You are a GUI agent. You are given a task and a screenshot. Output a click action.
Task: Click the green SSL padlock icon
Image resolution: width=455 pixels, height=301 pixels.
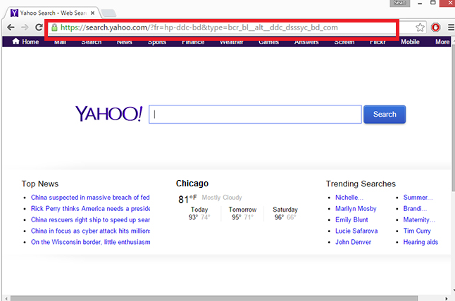pyautogui.click(x=54, y=27)
